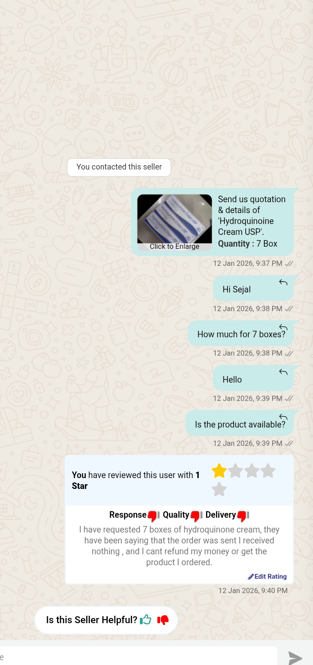
Task: Toggle the Response thumbs down indicator
Action: 153,516
